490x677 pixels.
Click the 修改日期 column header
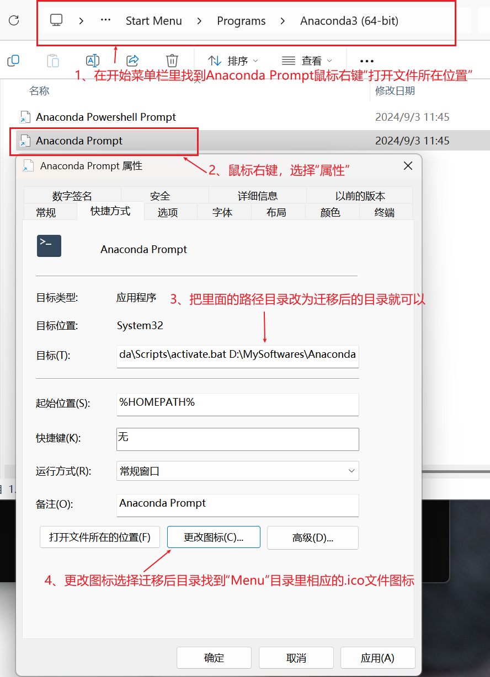(x=395, y=91)
